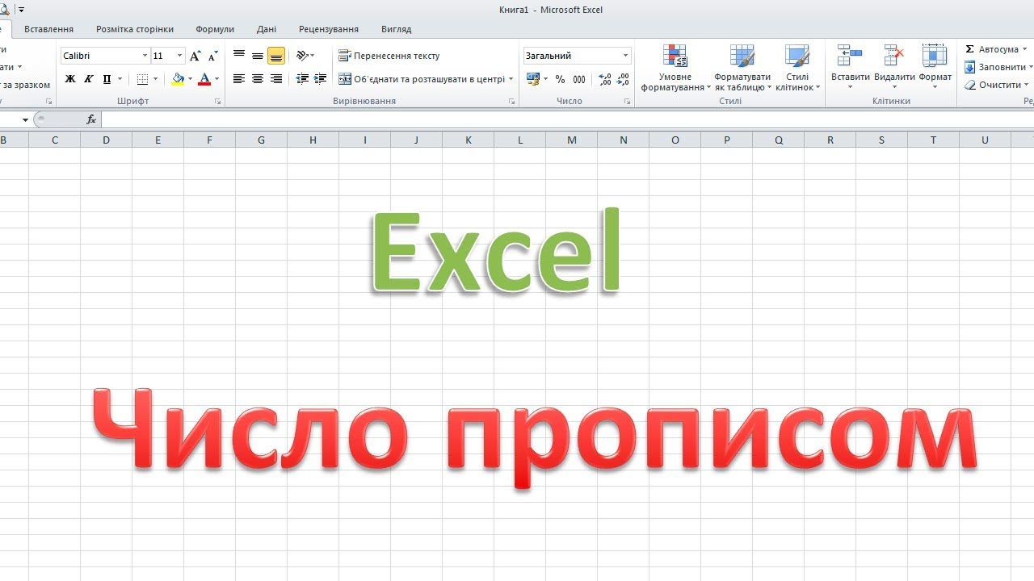Viewport: 1034px width, 581px height.
Task: Open Вирівнювання group dialog launcher
Action: pyautogui.click(x=511, y=102)
